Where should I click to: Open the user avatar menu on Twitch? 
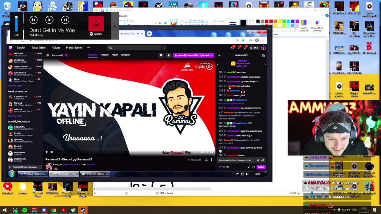[263, 48]
